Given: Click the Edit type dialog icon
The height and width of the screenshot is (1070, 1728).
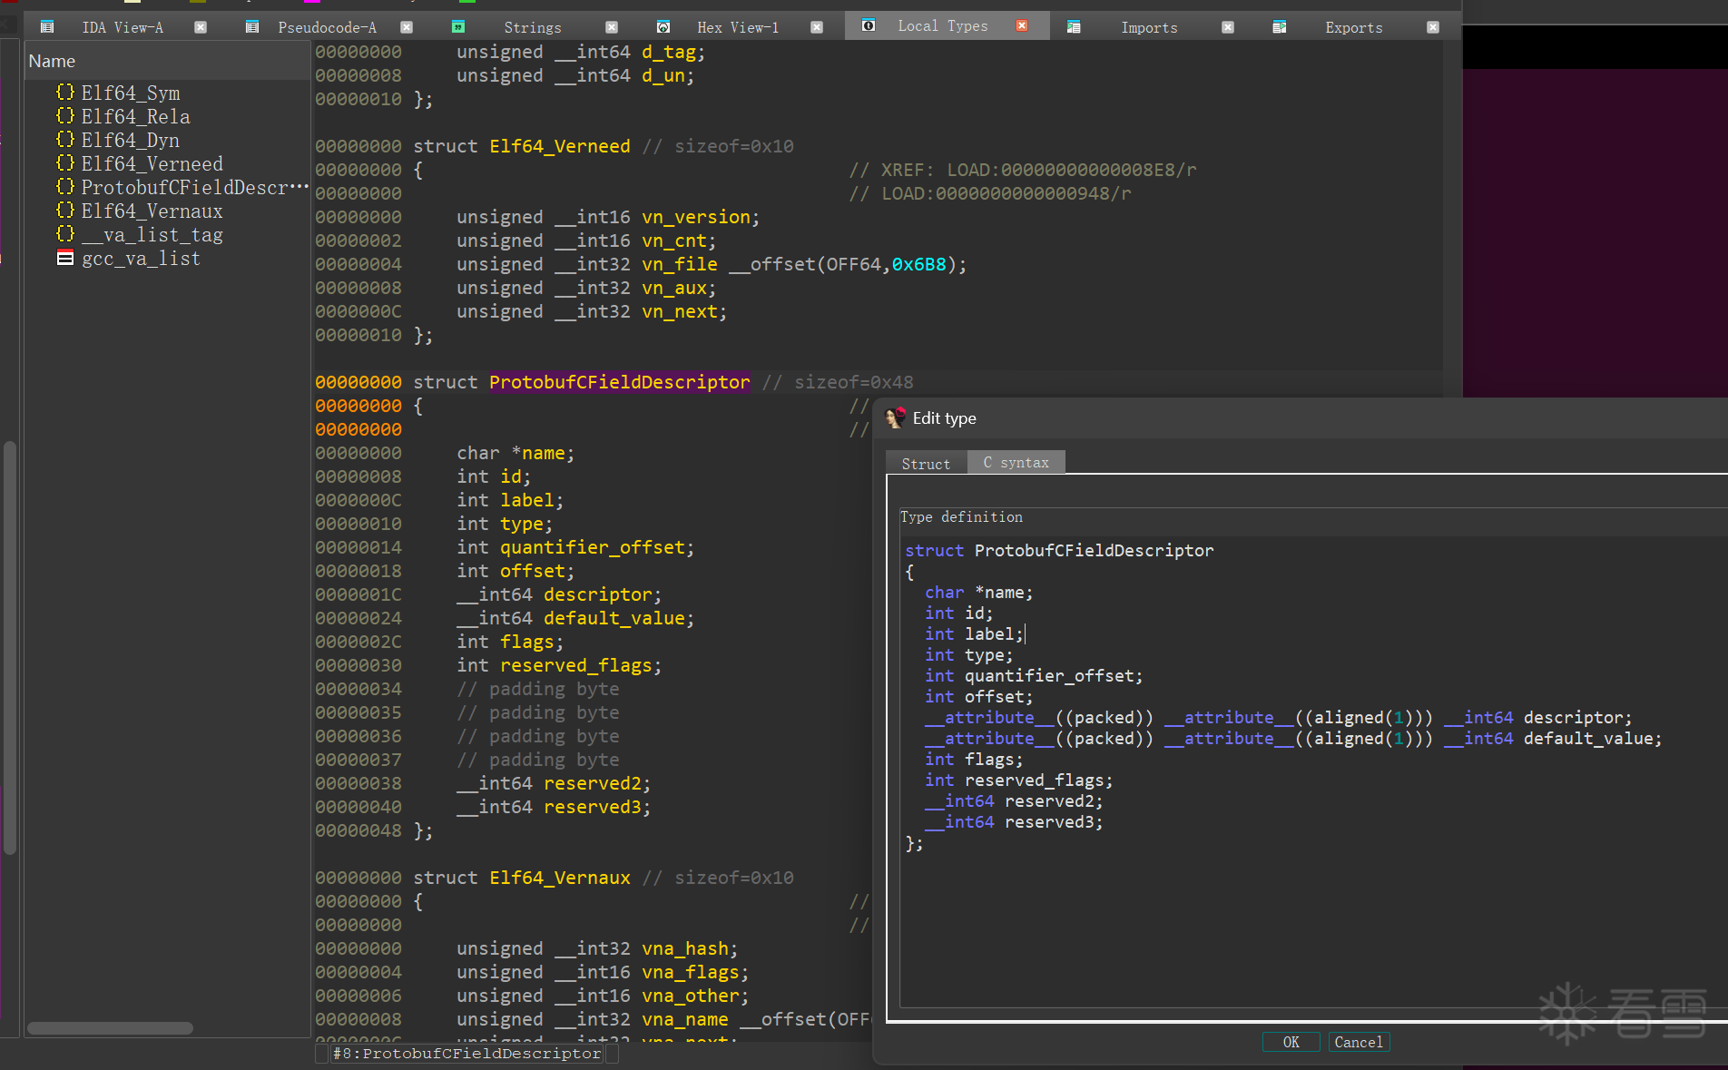Looking at the screenshot, I should coord(896,418).
